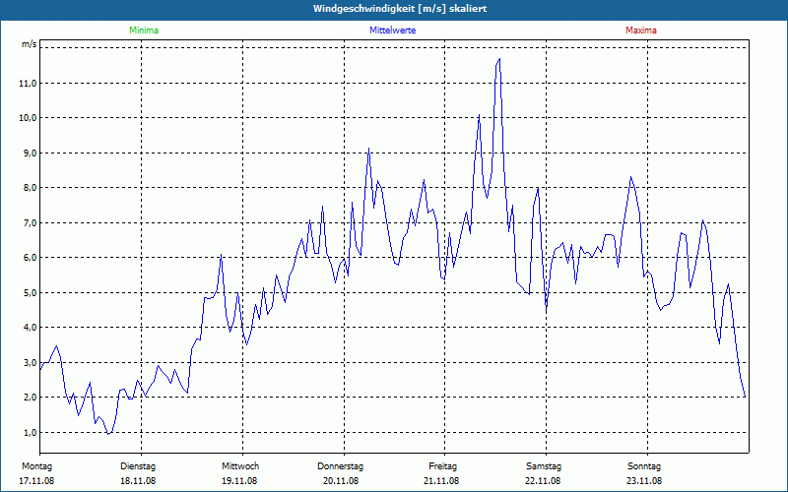The width and height of the screenshot is (788, 492).
Task: Click the Samstag day label
Action: point(544,466)
